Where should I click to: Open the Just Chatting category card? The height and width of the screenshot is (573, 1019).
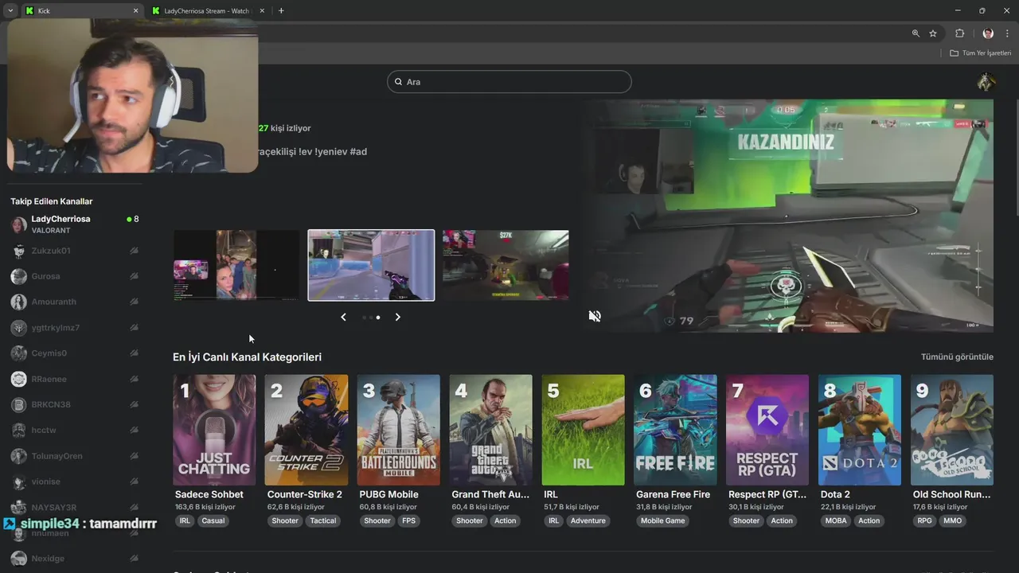tap(214, 430)
